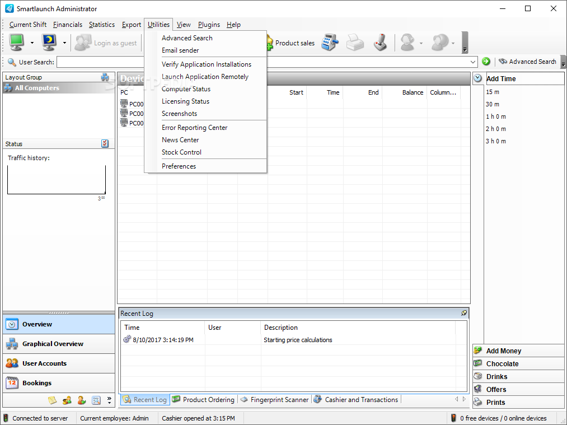
Task: Add 15 m of time
Action: [x=493, y=92]
